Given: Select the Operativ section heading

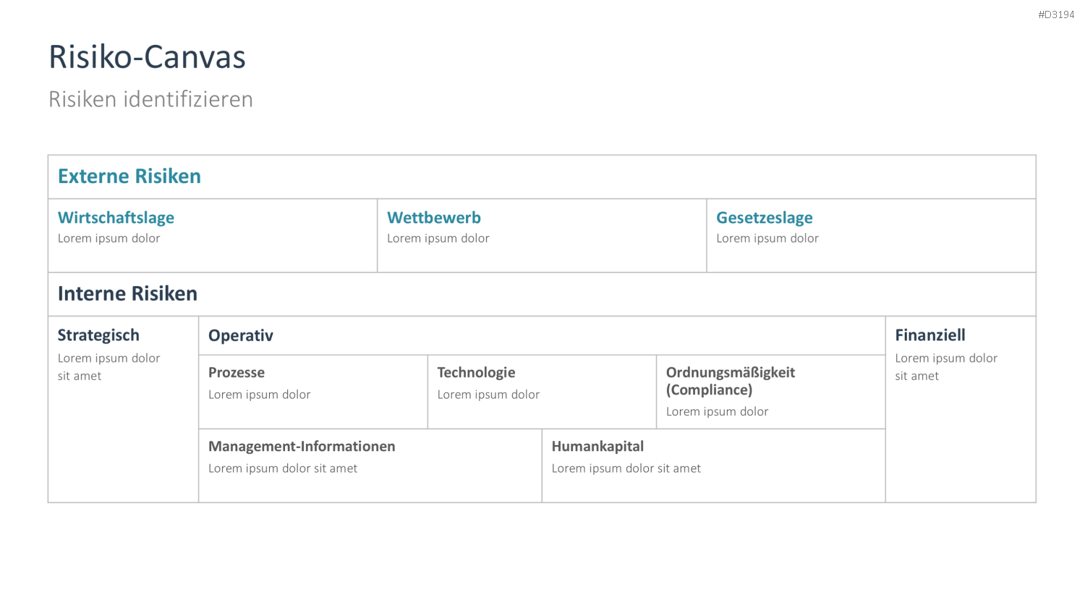Looking at the screenshot, I should pyautogui.click(x=241, y=335).
